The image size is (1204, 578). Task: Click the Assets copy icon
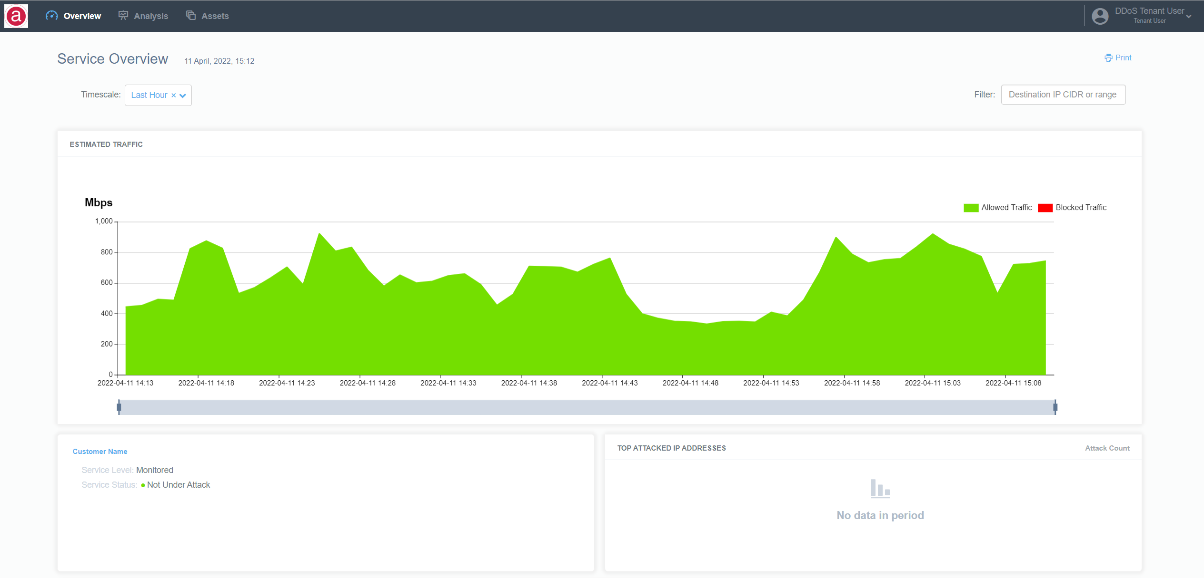click(x=191, y=15)
